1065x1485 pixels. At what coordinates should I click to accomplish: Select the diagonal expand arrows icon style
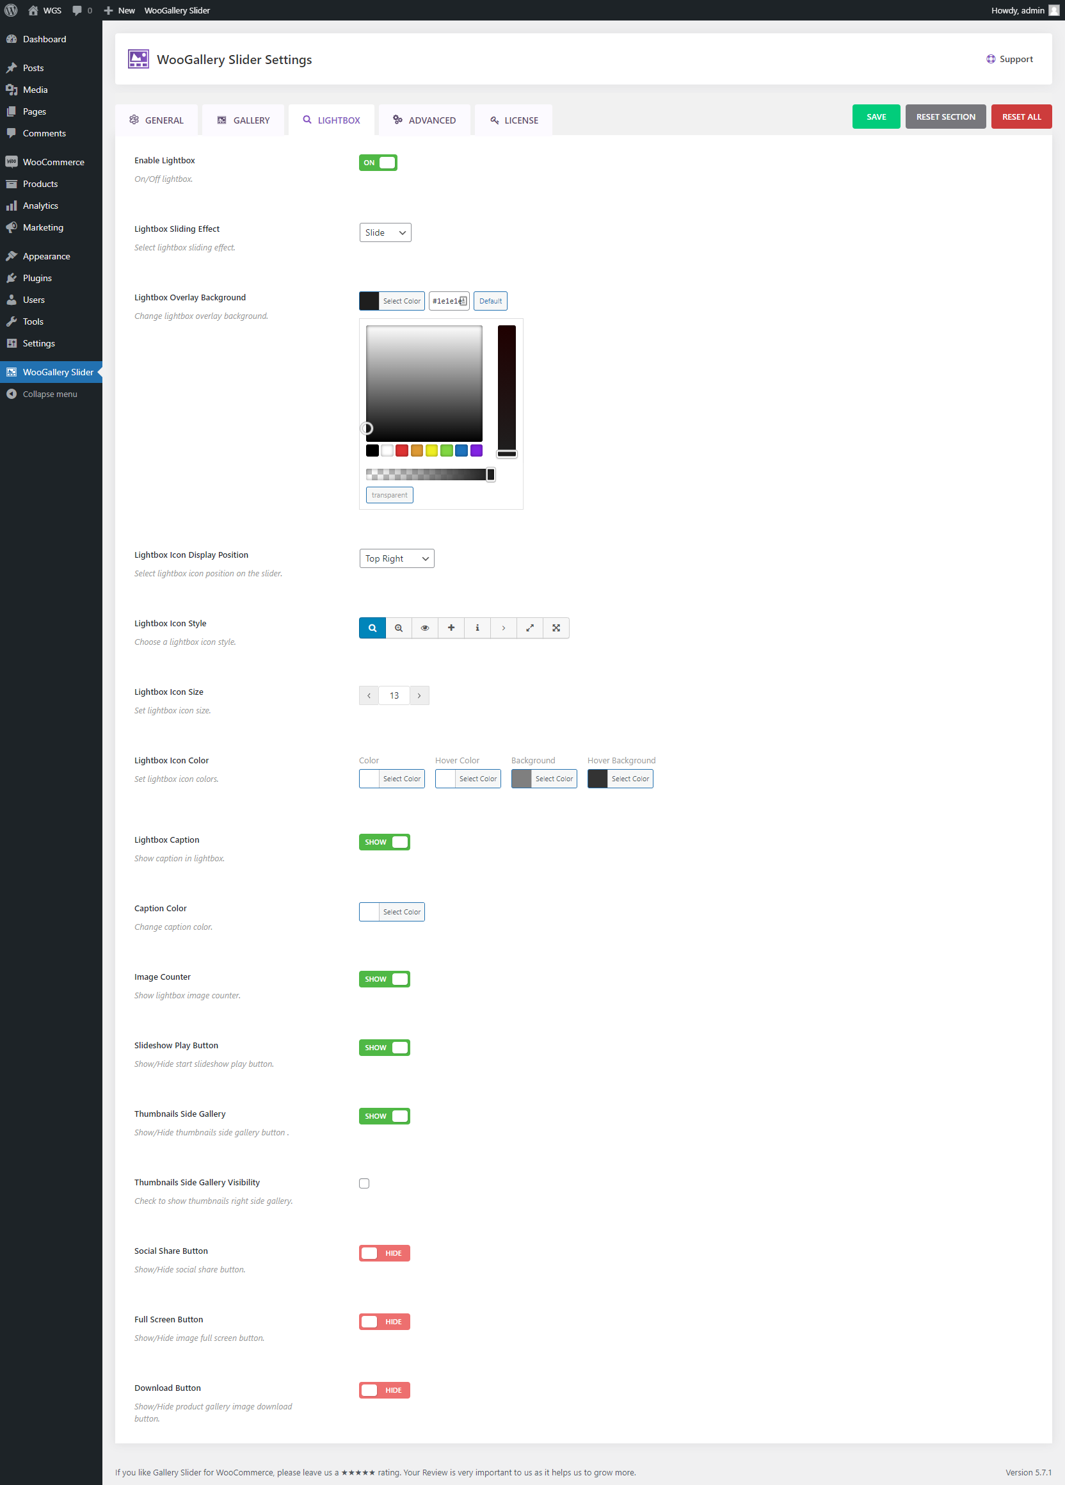click(529, 628)
